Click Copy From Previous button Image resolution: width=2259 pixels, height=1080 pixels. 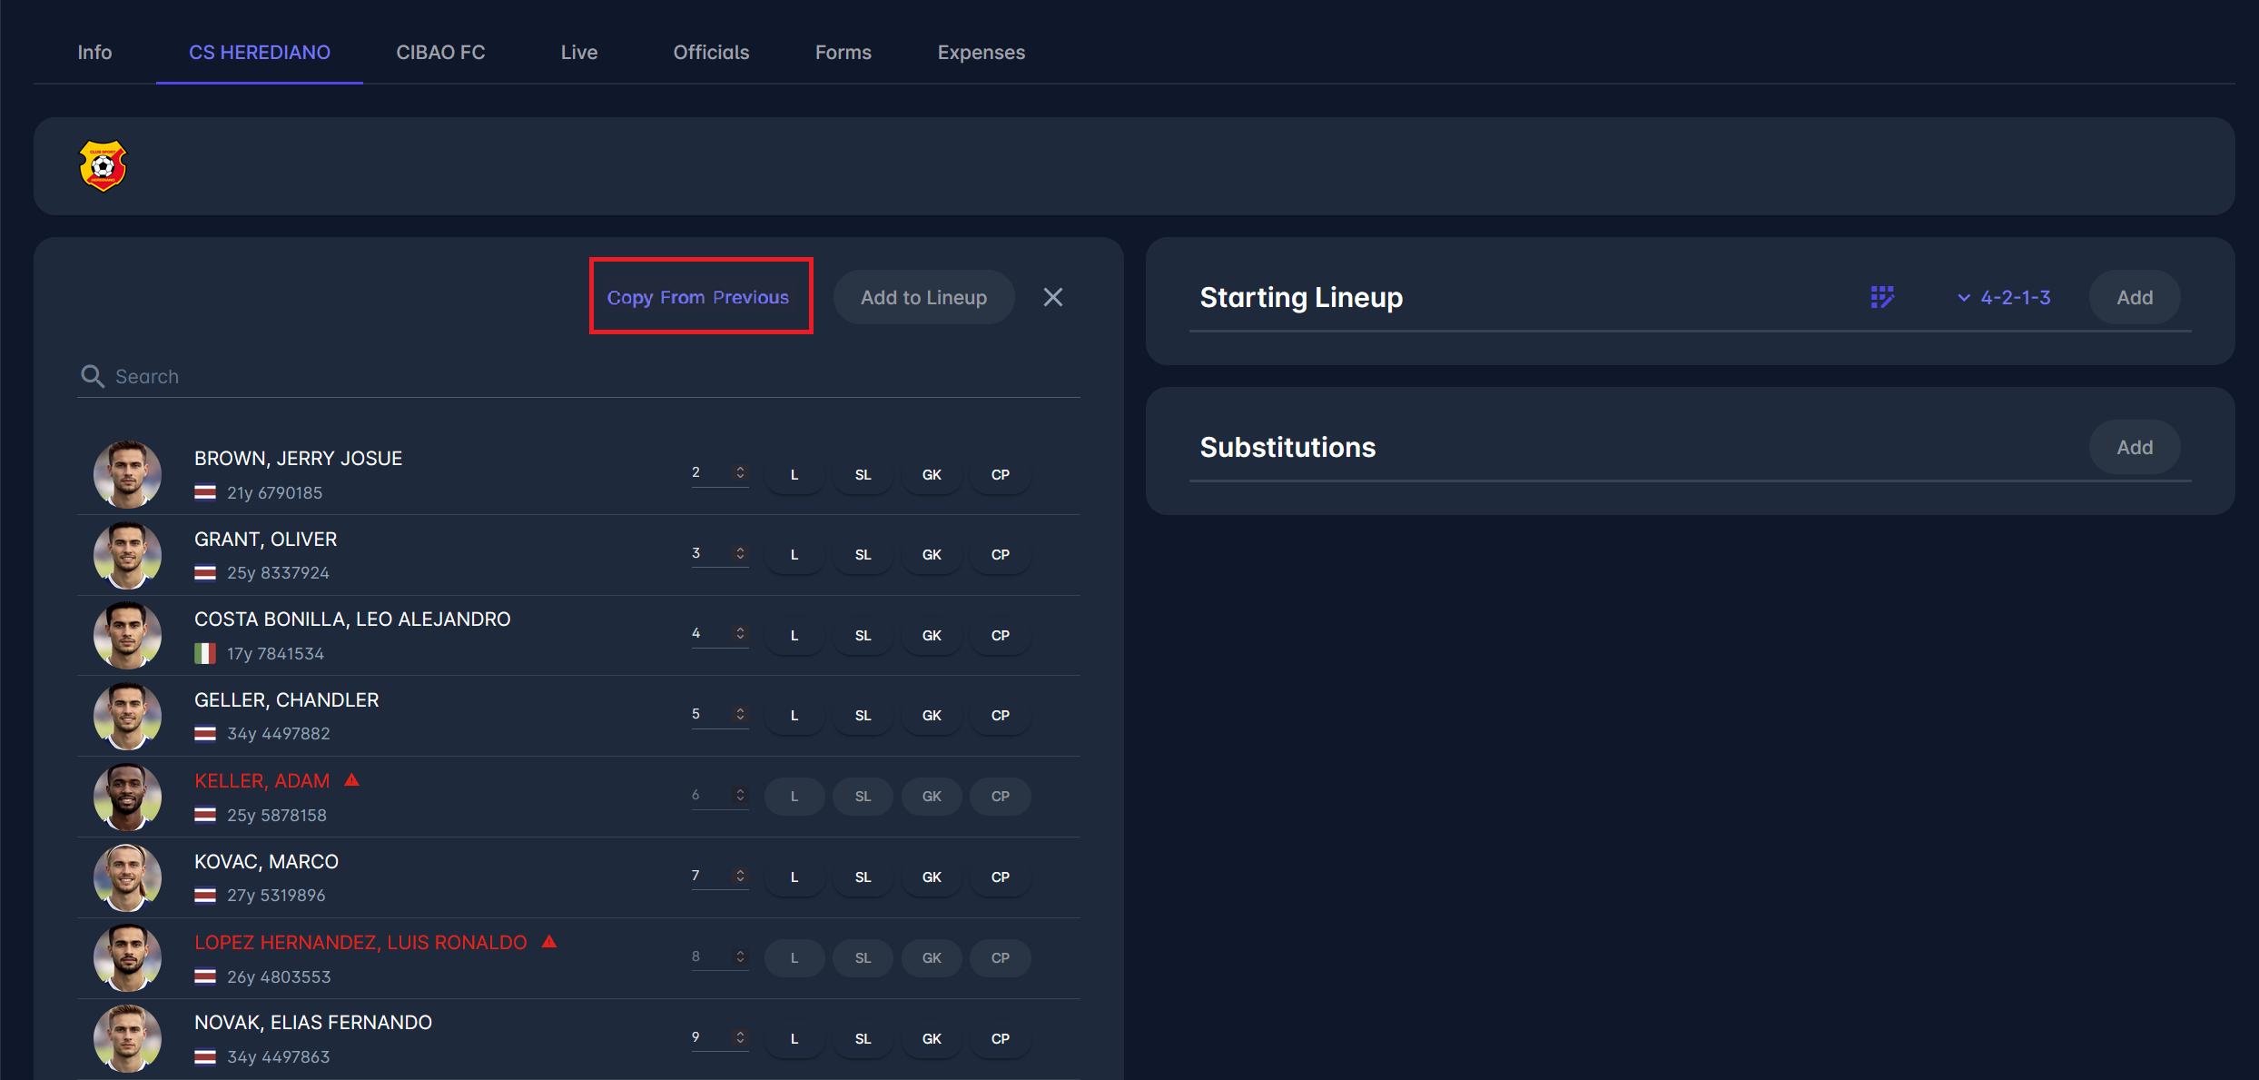[698, 297]
